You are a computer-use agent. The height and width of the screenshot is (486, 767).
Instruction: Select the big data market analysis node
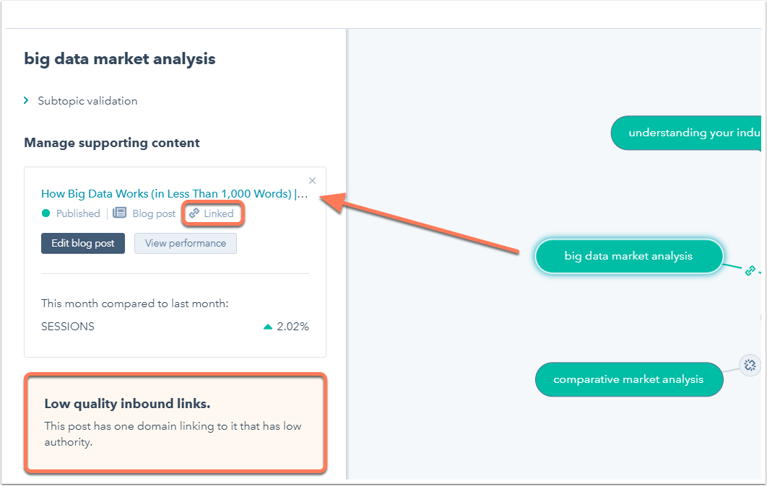coord(629,256)
